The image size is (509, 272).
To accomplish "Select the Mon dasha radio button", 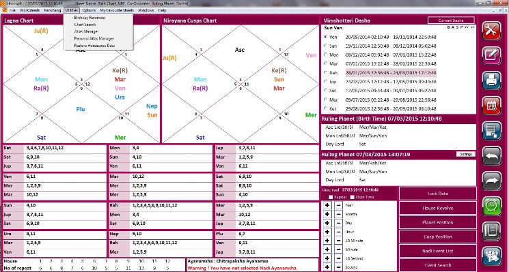I will [x=326, y=55].
